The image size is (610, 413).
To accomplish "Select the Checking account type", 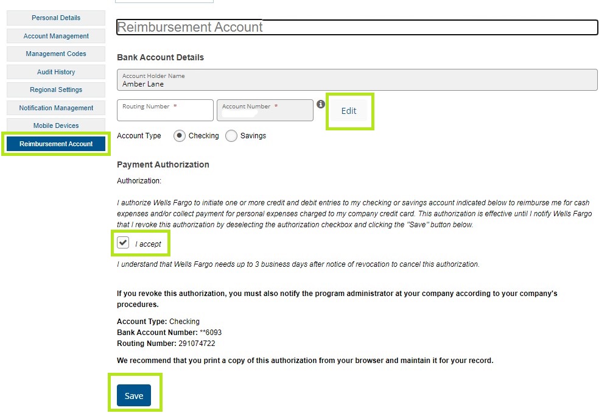I will (x=180, y=136).
